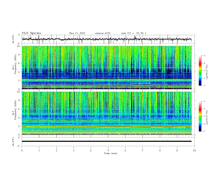Click the "ch.3(V)" axis label
Viewport: 219px width, 169px height.
coord(13,142)
